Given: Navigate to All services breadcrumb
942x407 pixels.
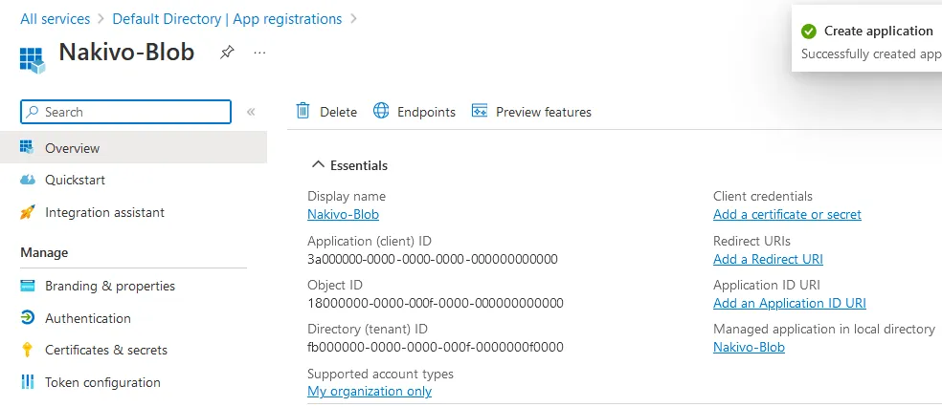Looking at the screenshot, I should click(x=55, y=19).
